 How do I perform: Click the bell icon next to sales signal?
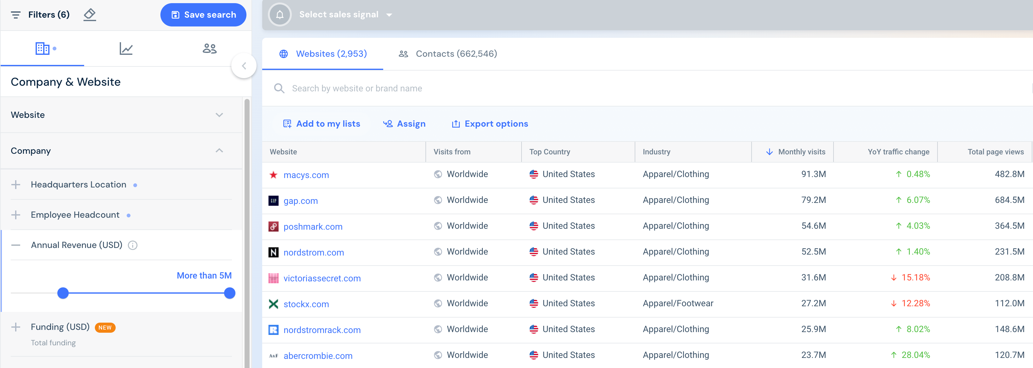pos(280,14)
